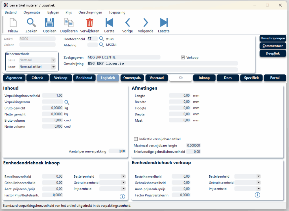Click the Deeplink button

pyautogui.click(x=273, y=53)
